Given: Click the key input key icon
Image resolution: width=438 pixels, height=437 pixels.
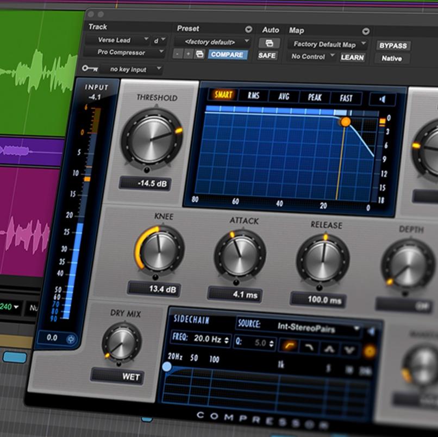Looking at the screenshot, I should pos(89,69).
